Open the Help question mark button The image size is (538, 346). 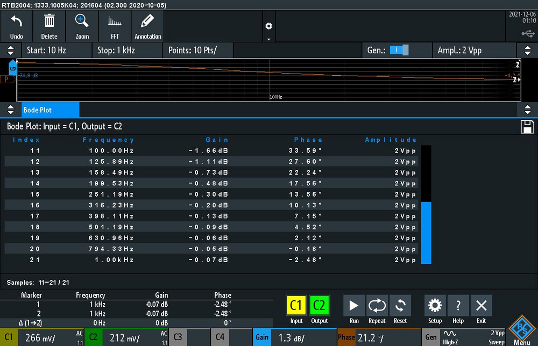coord(458,306)
